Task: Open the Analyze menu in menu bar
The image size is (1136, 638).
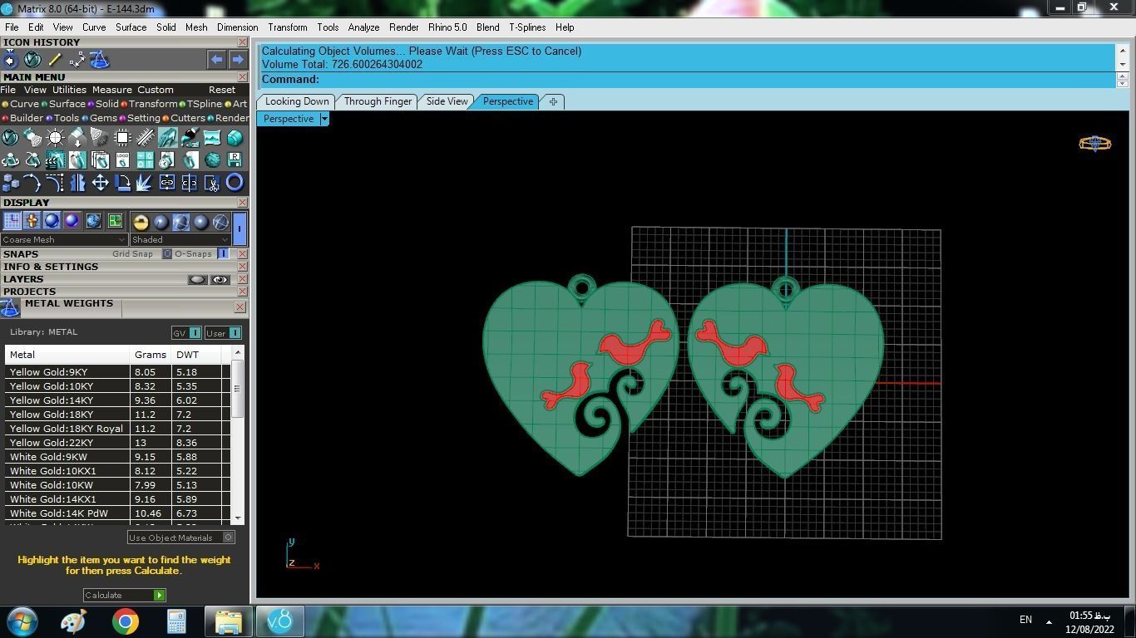Action: tap(363, 27)
